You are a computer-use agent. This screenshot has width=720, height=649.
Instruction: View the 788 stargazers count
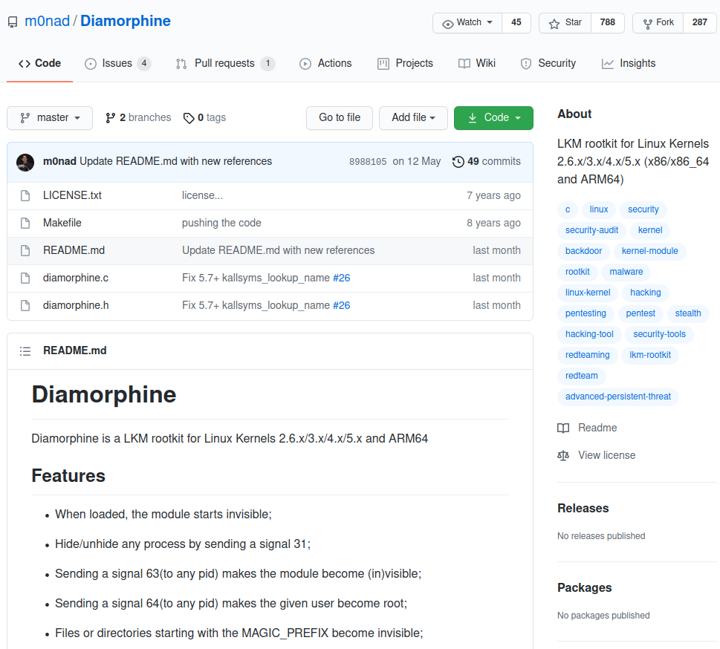click(607, 22)
